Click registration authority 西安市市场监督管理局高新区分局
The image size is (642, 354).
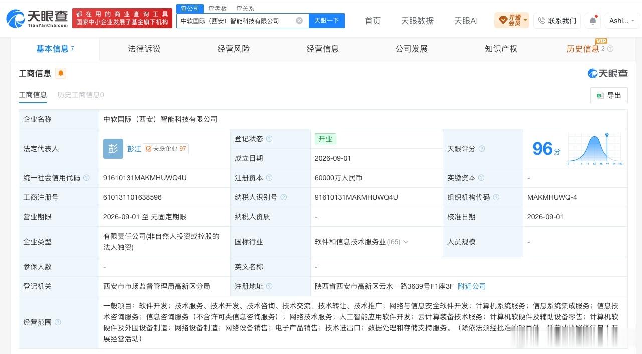pos(156,286)
